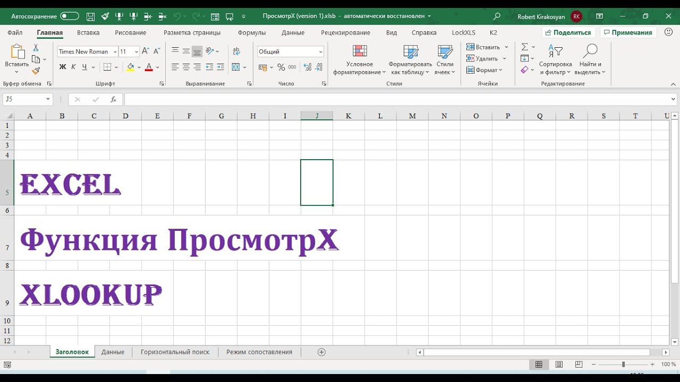This screenshot has height=382, width=680.
Task: Open the Формулы tab
Action: [x=252, y=32]
